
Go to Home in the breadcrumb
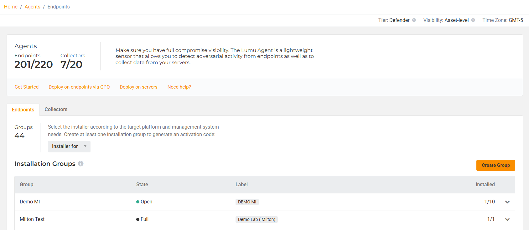pyautogui.click(x=11, y=7)
